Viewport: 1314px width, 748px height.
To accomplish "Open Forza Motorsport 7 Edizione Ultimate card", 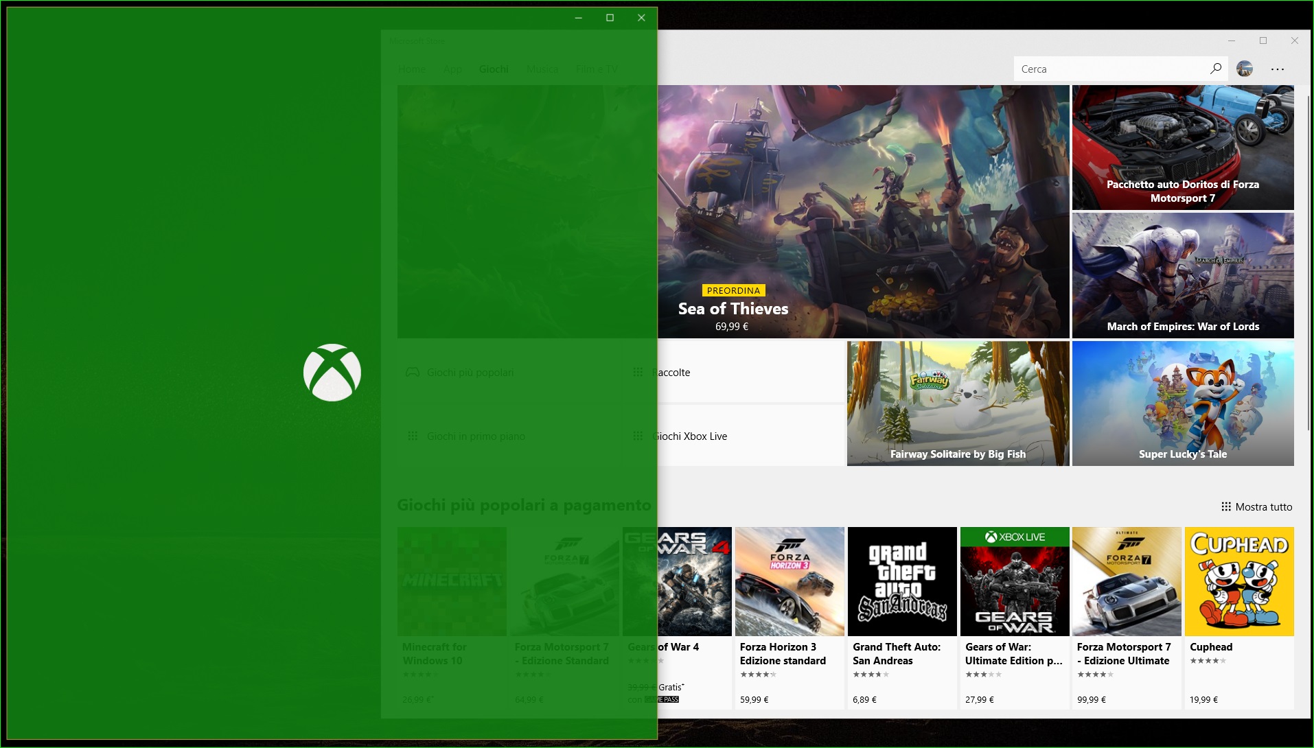I will [x=1127, y=618].
